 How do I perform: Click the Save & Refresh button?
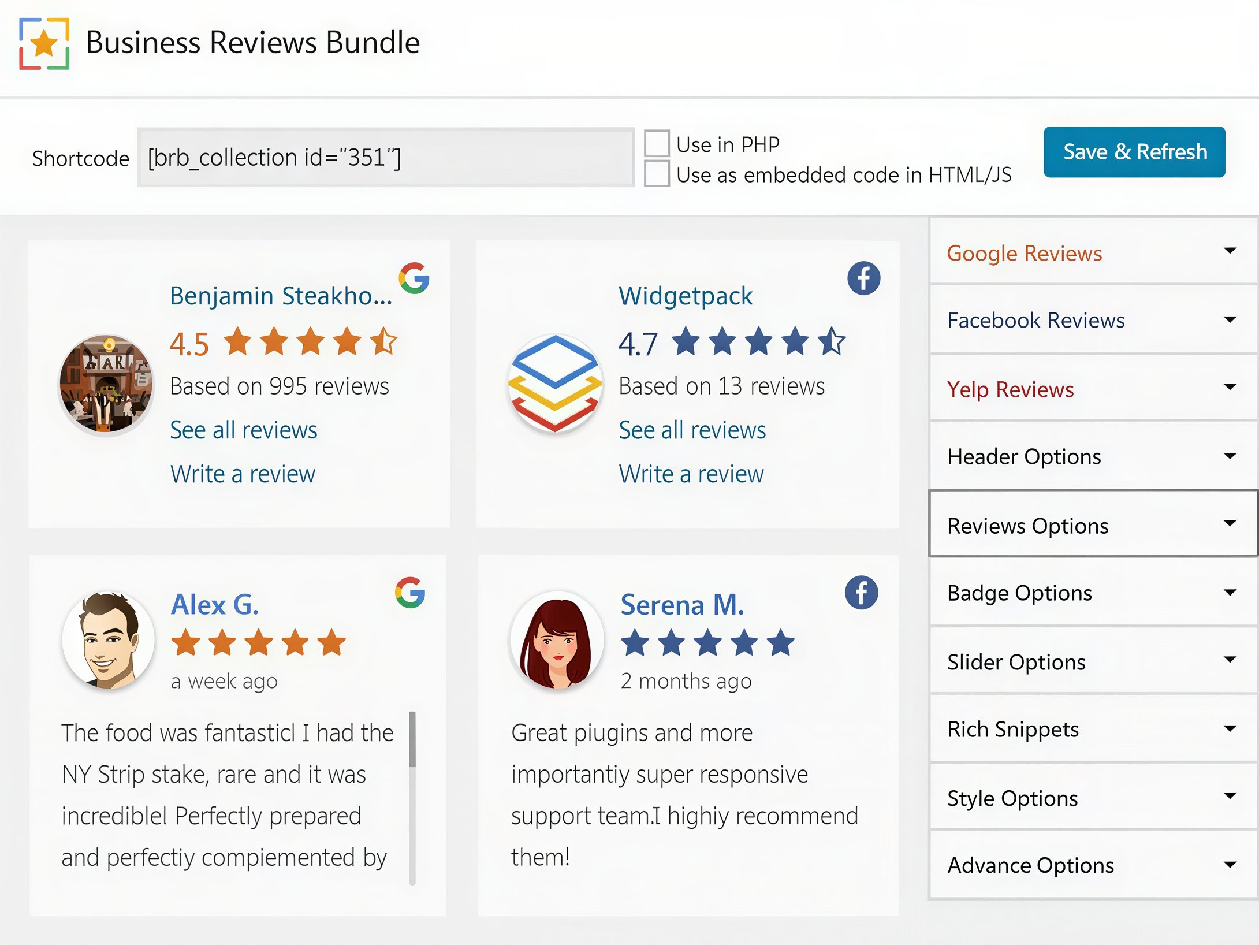click(1134, 152)
